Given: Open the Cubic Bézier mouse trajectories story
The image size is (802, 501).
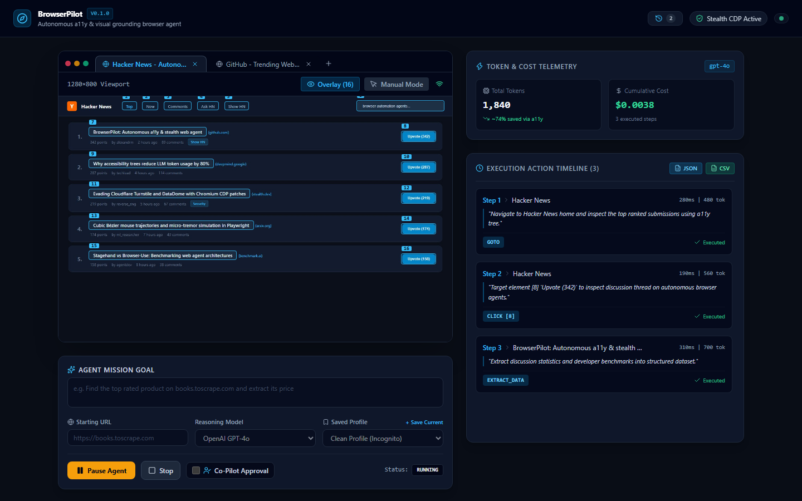Looking at the screenshot, I should [171, 225].
